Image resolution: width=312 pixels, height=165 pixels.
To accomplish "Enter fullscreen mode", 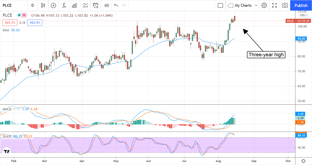I will 275,5.
